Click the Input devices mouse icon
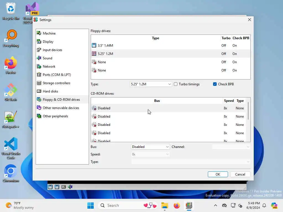 click(x=39, y=50)
